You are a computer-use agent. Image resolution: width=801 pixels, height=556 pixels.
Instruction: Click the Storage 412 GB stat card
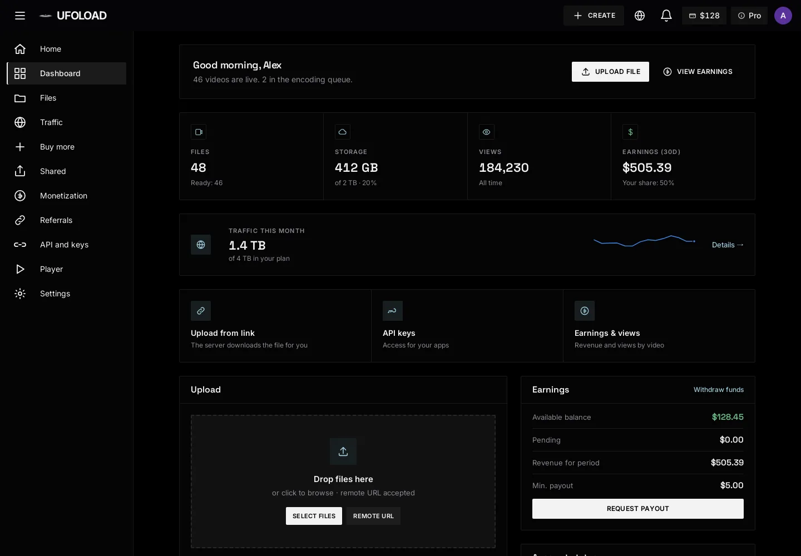tap(395, 156)
